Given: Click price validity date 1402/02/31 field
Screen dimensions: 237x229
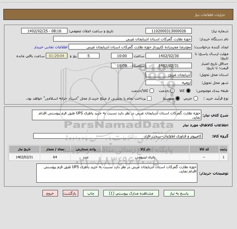Looking at the screenshot, I should [x=169, y=65].
